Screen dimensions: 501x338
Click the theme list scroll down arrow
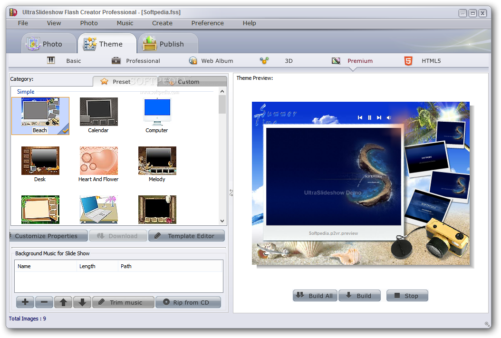point(222,221)
